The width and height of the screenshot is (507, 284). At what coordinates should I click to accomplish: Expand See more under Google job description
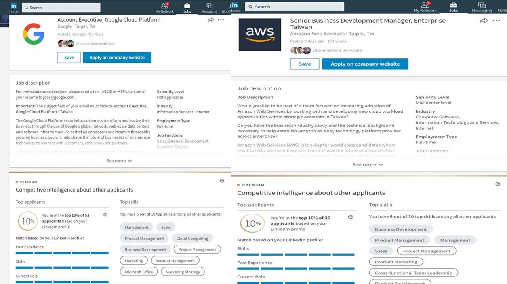(119, 161)
